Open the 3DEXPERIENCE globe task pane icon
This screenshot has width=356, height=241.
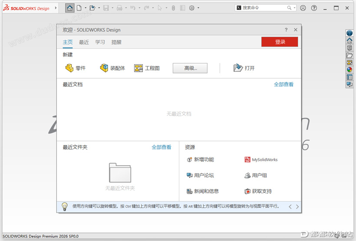349,33
